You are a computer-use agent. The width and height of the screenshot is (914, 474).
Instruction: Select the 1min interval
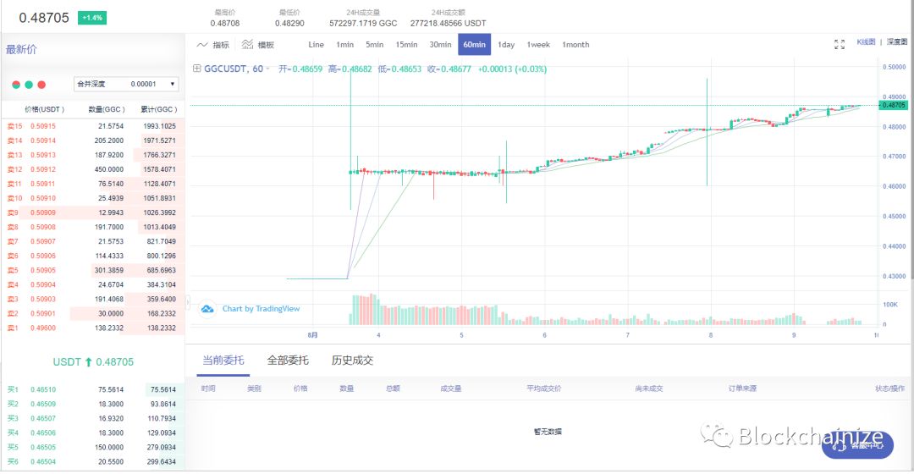pyautogui.click(x=344, y=45)
